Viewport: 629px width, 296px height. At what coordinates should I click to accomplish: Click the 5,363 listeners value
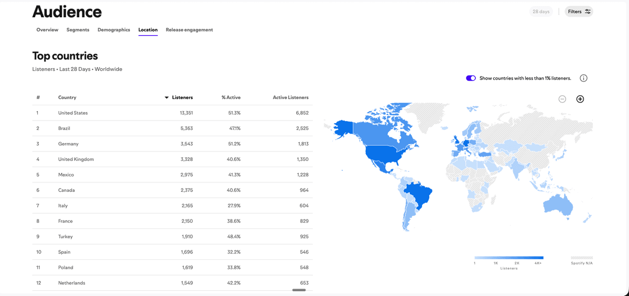[x=187, y=128]
